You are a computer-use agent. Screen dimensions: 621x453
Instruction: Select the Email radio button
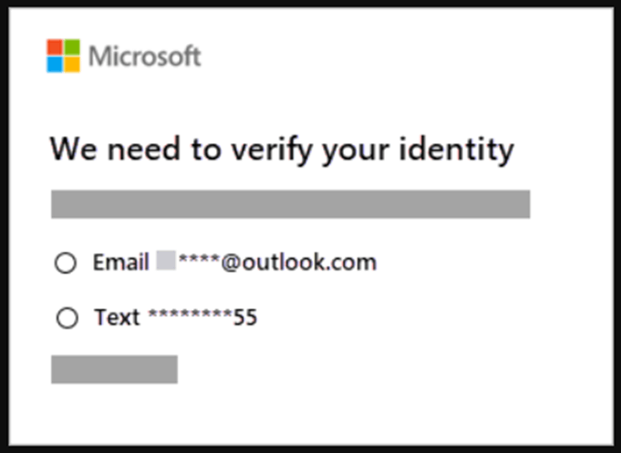point(66,263)
